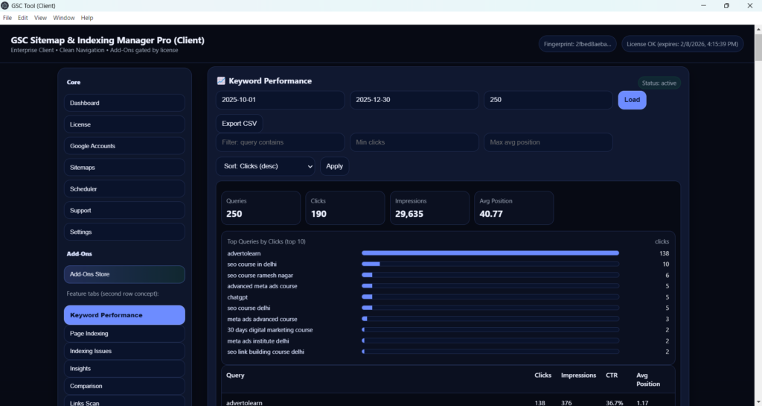Click the Keyword Performance chart icon
Image resolution: width=762 pixels, height=406 pixels.
coord(221,81)
